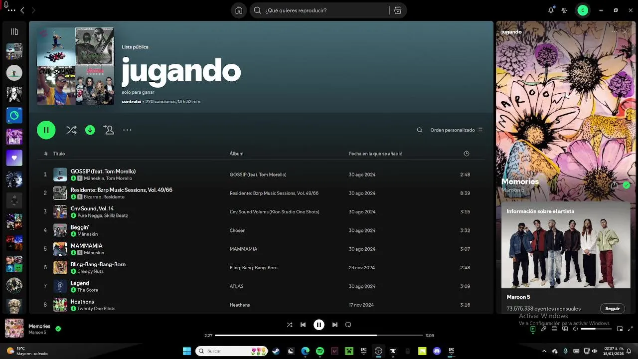This screenshot has width=638, height=359.
Task: Pause playback in the bottom player
Action: [319, 325]
